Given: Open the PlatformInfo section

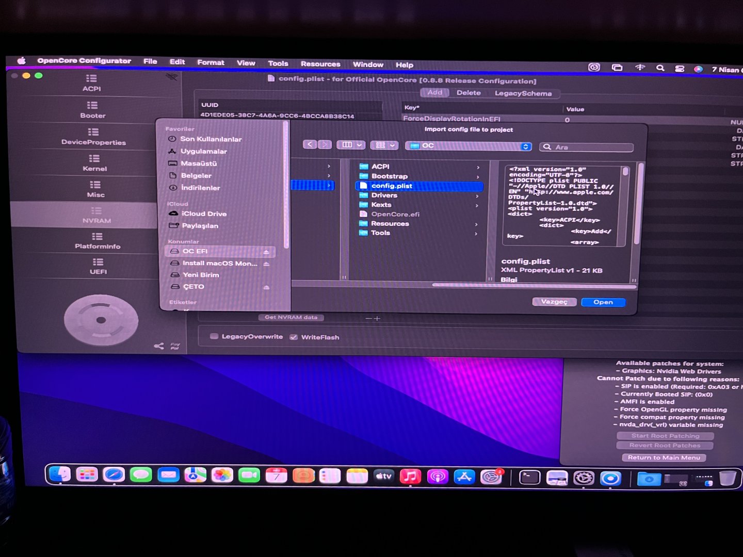Looking at the screenshot, I should point(98,241).
